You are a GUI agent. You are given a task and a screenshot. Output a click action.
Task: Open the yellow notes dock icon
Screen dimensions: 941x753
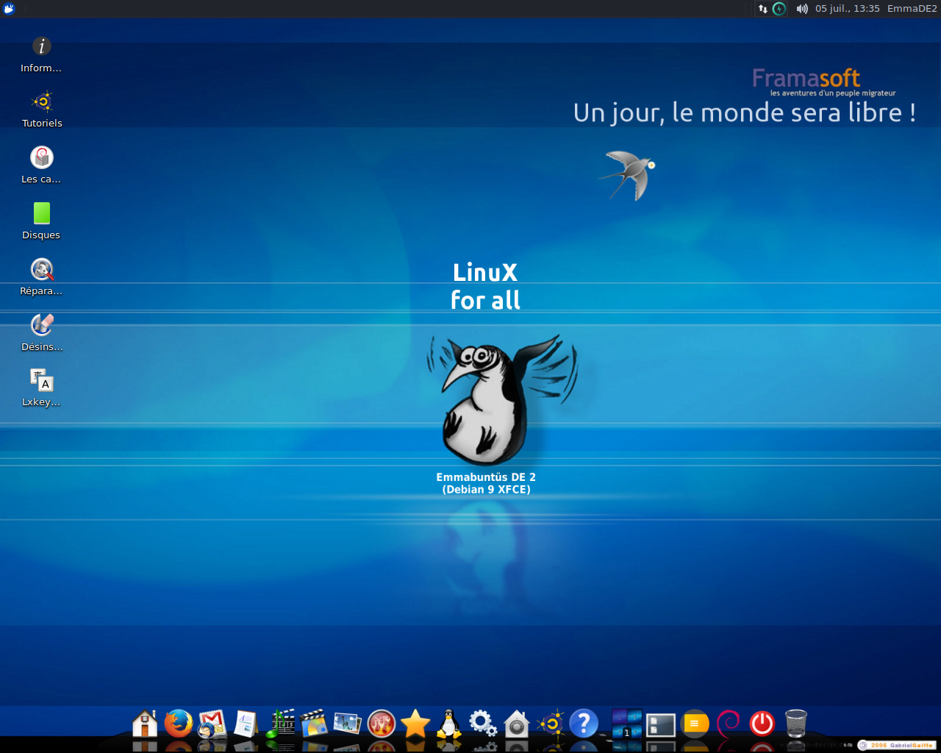(x=695, y=724)
